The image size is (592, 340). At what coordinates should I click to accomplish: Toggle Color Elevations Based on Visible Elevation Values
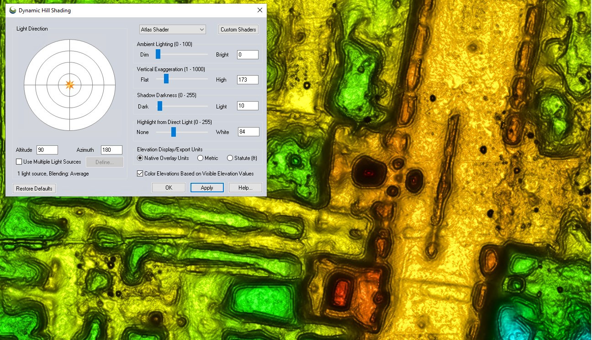pyautogui.click(x=140, y=174)
